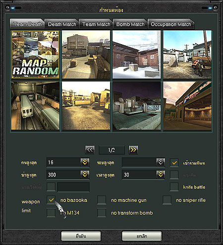Enable the no machine gun limit
The width and height of the screenshot is (223, 245).
102,200
